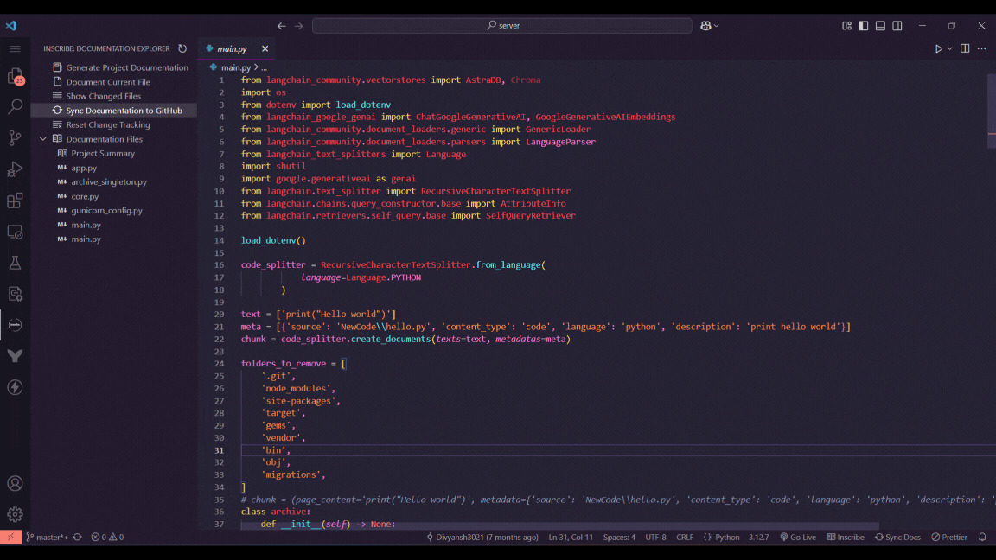Viewport: 996px width, 560px height.
Task: Click the Customize Layout icon
Action: click(x=846, y=26)
